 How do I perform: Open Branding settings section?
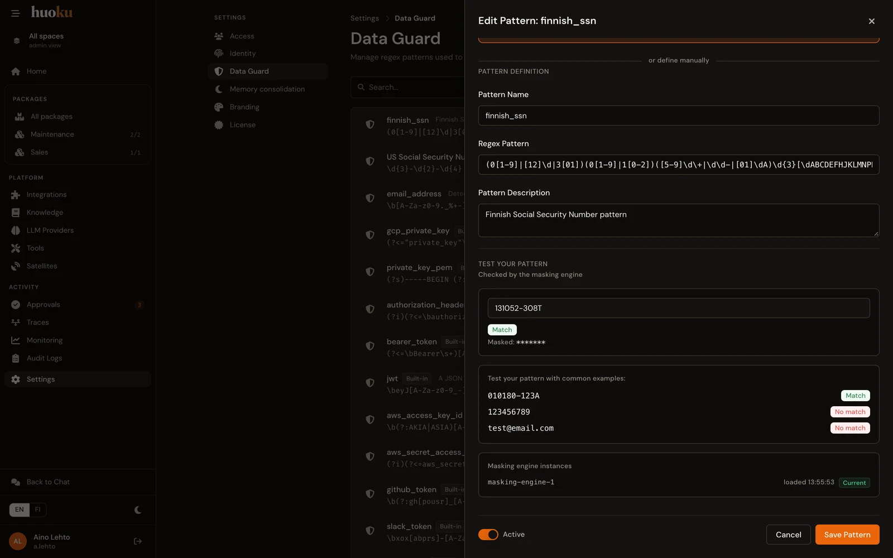[268, 107]
